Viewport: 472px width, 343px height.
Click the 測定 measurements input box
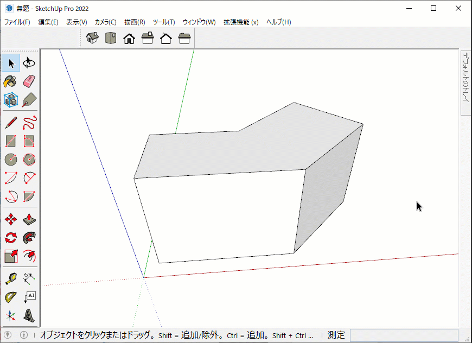tap(404, 335)
